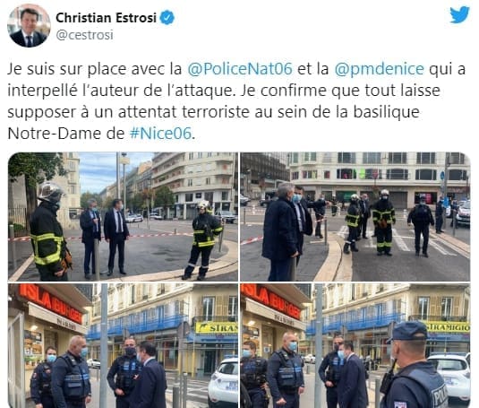Open the Christian Estrosi display name

pos(106,18)
